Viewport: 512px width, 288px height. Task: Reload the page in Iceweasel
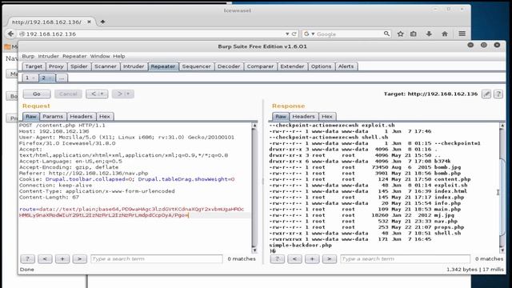pos(294,34)
